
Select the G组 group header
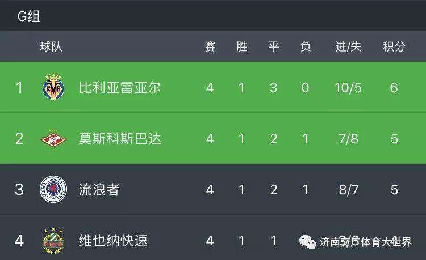[x=29, y=16]
